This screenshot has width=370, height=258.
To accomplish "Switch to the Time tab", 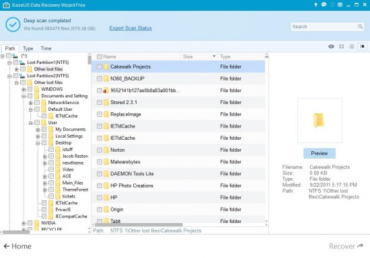I will (46, 48).
